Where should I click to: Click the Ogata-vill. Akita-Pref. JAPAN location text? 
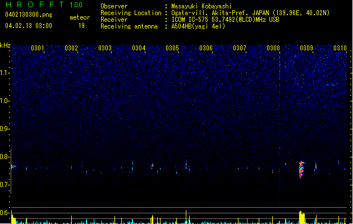click(x=250, y=13)
